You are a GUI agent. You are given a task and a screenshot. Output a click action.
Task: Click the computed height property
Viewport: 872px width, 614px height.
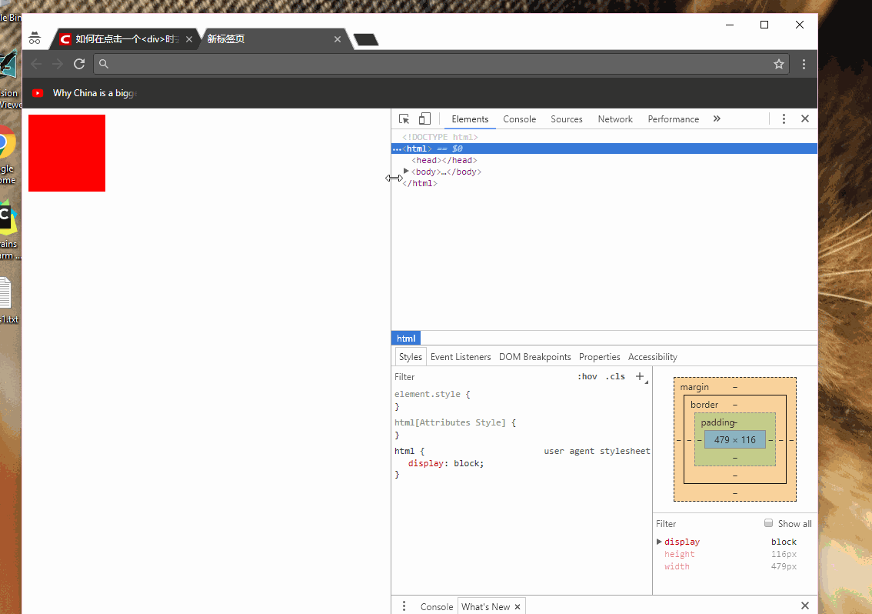679,554
